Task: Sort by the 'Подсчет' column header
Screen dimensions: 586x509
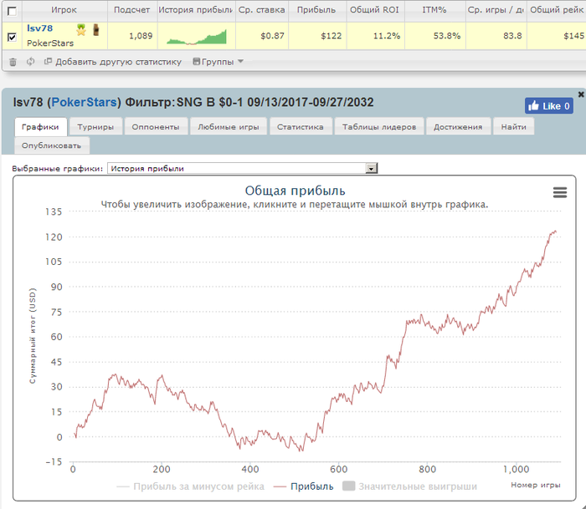Action: pyautogui.click(x=132, y=10)
